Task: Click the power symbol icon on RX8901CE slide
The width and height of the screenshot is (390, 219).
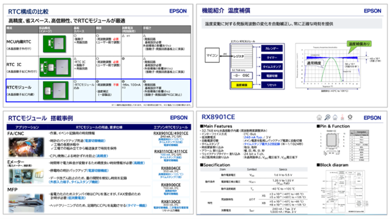Action: [350, 117]
